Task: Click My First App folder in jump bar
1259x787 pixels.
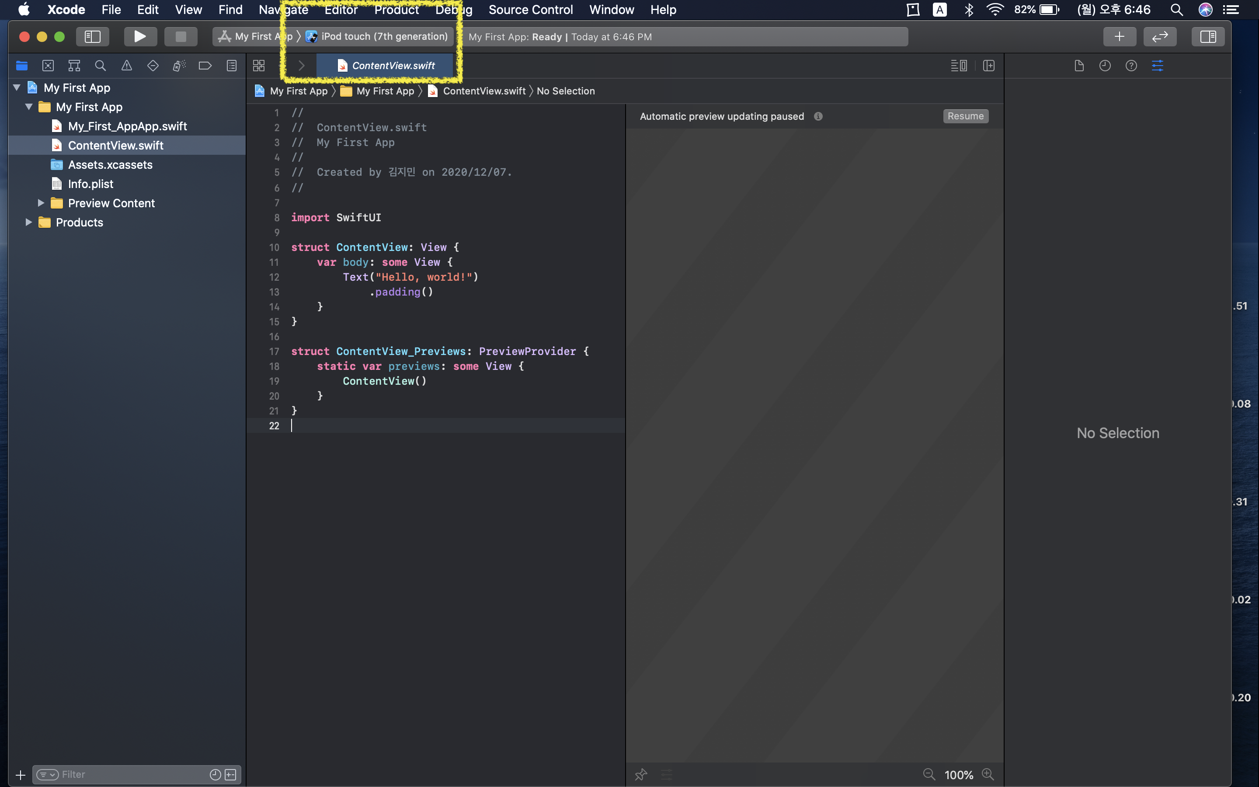Action: [x=377, y=91]
